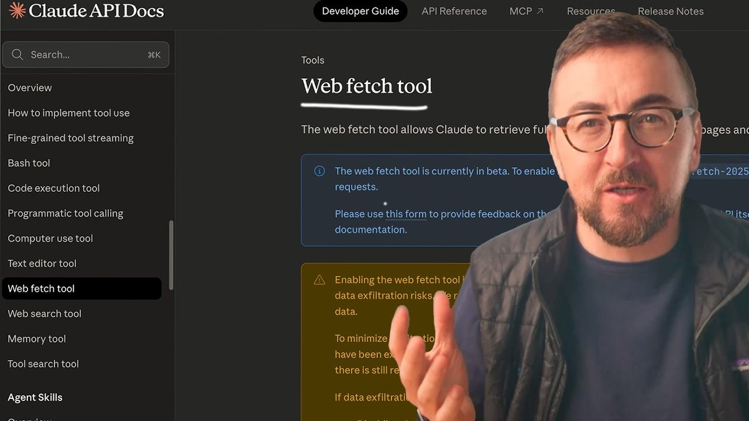This screenshot has height=421, width=749.
Task: Click the Tools breadcrumb above the title
Action: [x=312, y=60]
